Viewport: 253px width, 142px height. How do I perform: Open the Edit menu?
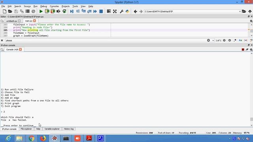point(9,6)
